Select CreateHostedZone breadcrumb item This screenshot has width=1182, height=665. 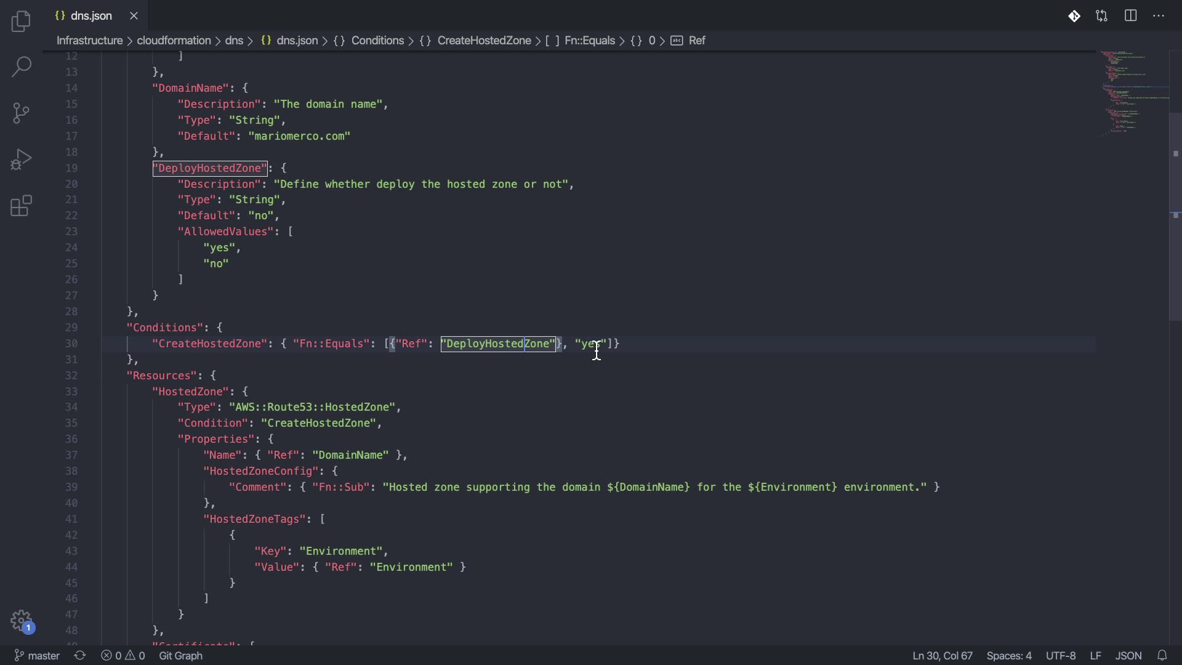click(x=484, y=41)
